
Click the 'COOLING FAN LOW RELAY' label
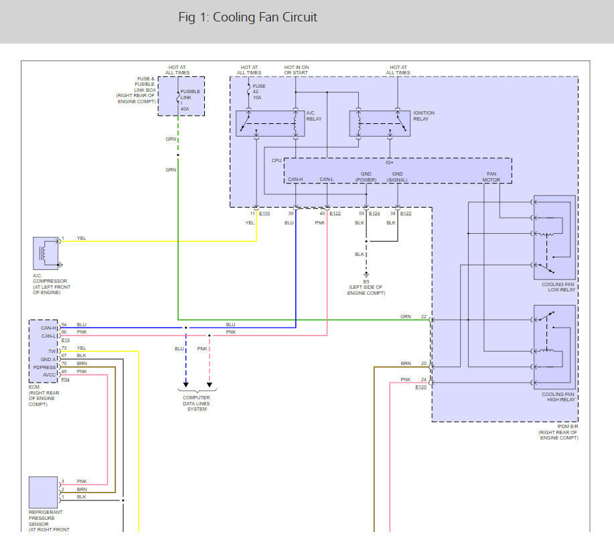pos(558,287)
